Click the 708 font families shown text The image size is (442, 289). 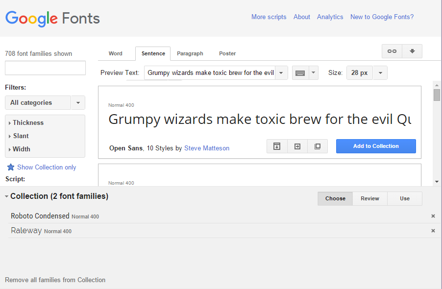pyautogui.click(x=39, y=53)
